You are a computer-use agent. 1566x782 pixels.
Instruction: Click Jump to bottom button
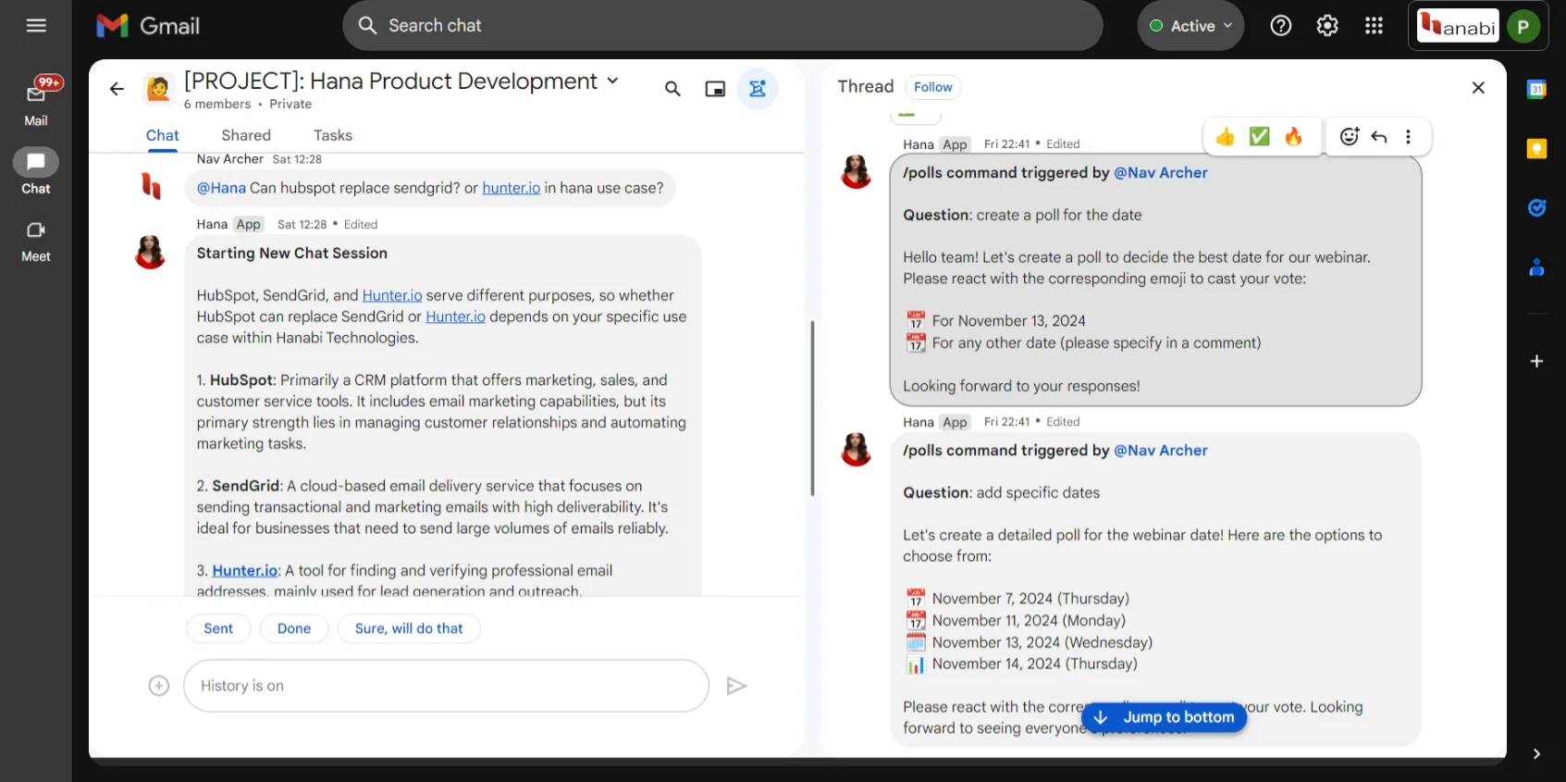pyautogui.click(x=1164, y=717)
